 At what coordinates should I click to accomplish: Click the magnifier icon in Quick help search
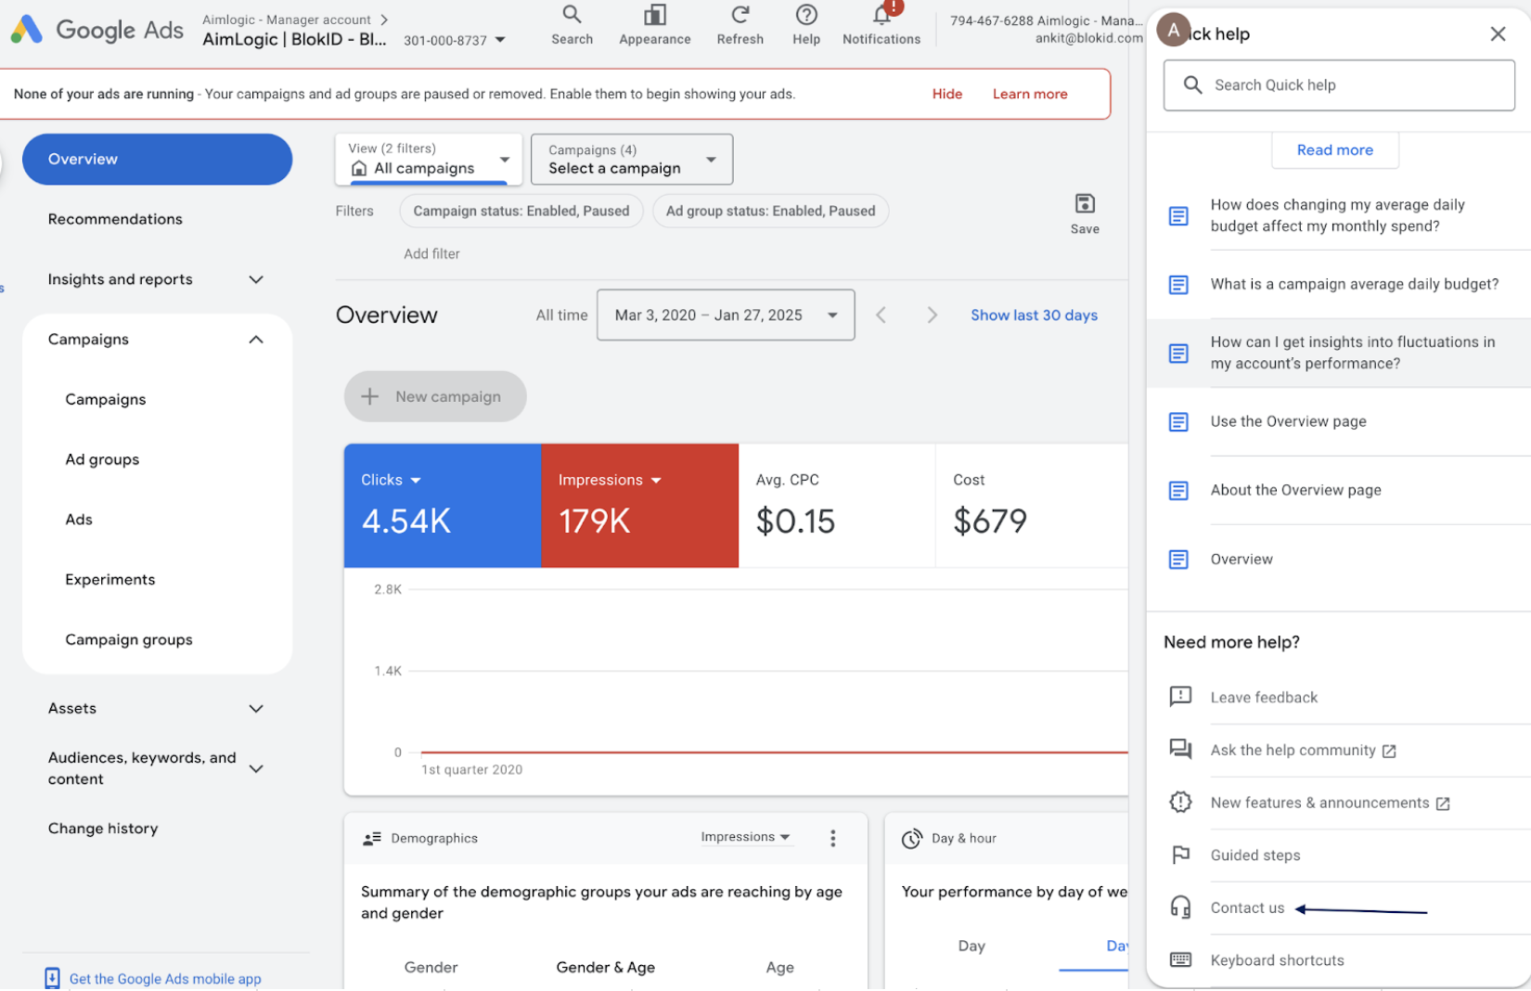click(1193, 85)
